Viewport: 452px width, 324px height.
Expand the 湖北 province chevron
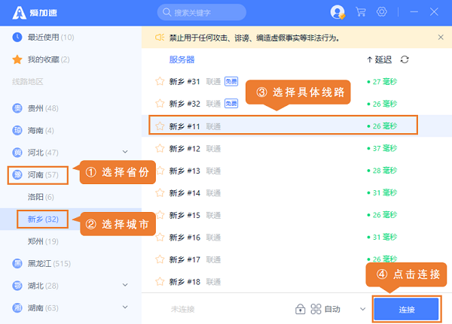pos(125,285)
